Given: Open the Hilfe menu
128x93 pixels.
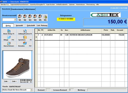Looking at the screenshot, I should point(98,4).
